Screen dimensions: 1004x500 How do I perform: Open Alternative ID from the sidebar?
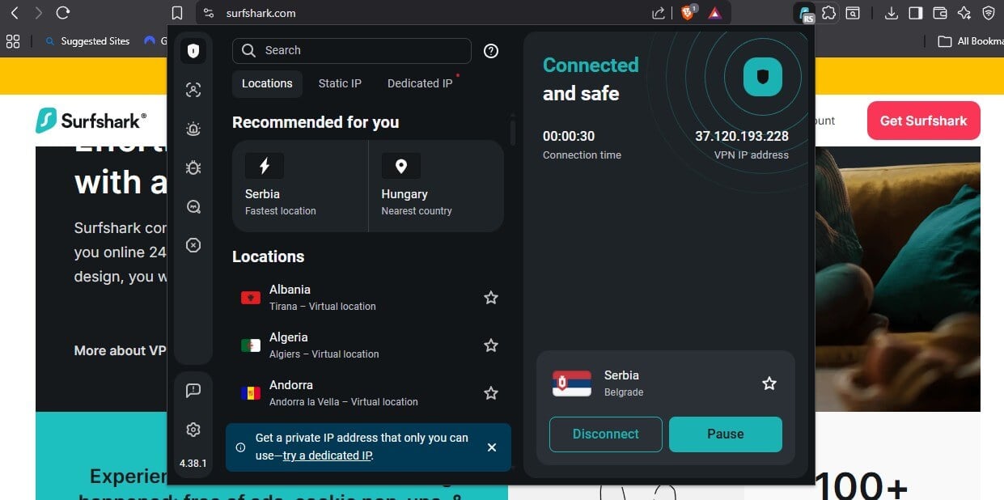click(x=193, y=90)
